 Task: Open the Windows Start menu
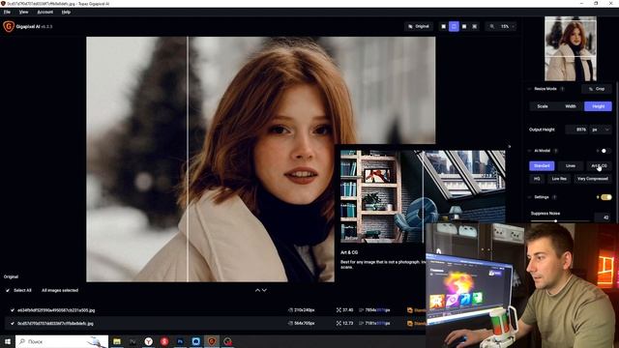[7, 341]
